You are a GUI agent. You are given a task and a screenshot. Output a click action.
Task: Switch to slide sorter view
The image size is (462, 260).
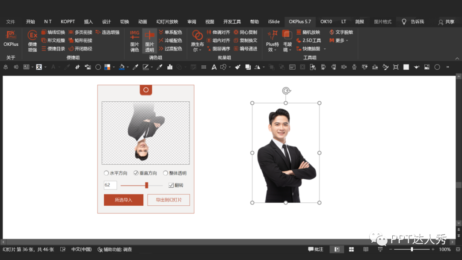tap(351, 249)
